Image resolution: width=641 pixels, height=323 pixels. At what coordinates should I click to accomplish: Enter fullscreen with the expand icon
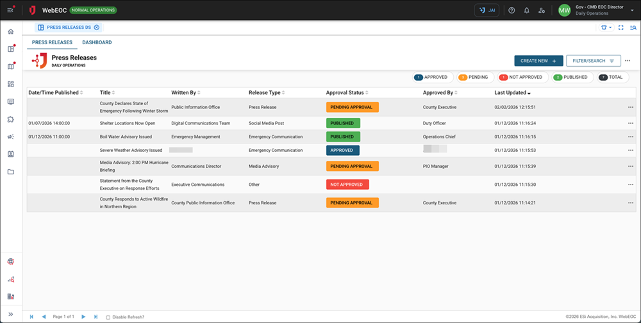click(x=620, y=28)
